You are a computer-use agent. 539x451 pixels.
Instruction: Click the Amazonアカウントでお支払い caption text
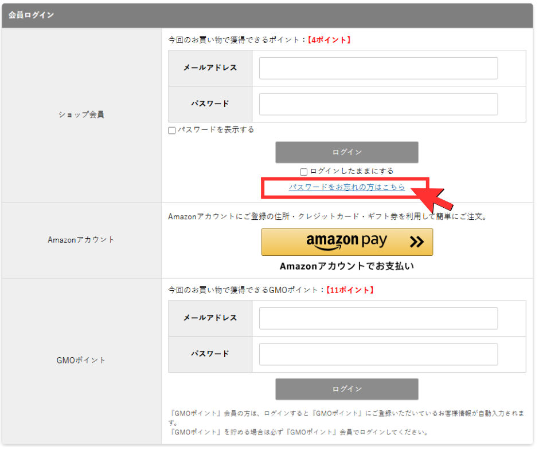346,266
